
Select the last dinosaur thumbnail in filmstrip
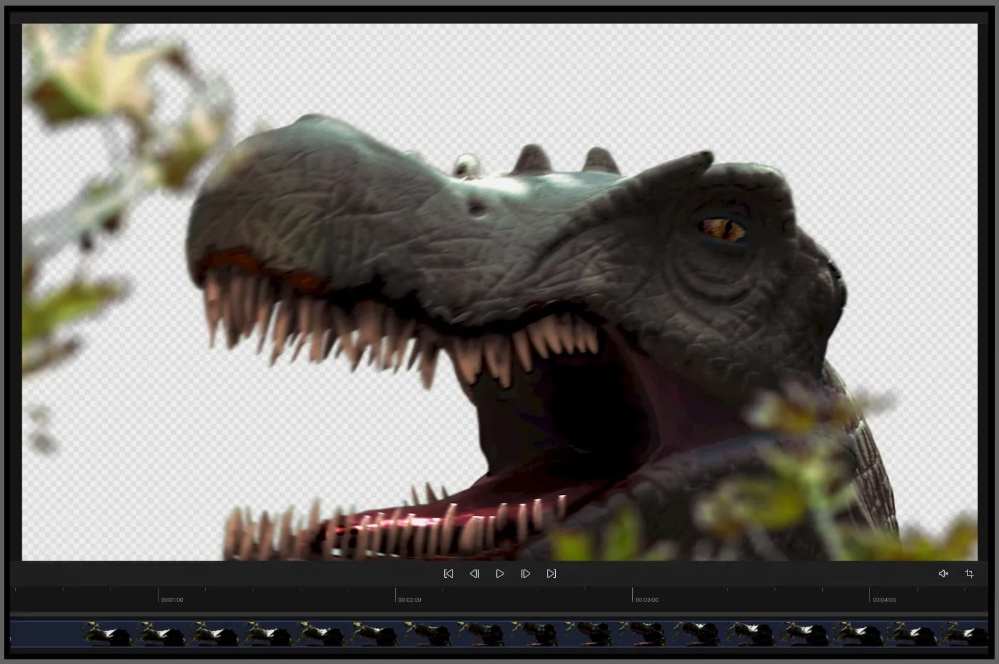(x=965, y=634)
